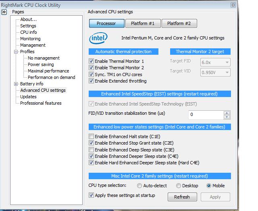This screenshot has height=211, width=258.
Task: Open the Management page
Action: tap(33, 45)
